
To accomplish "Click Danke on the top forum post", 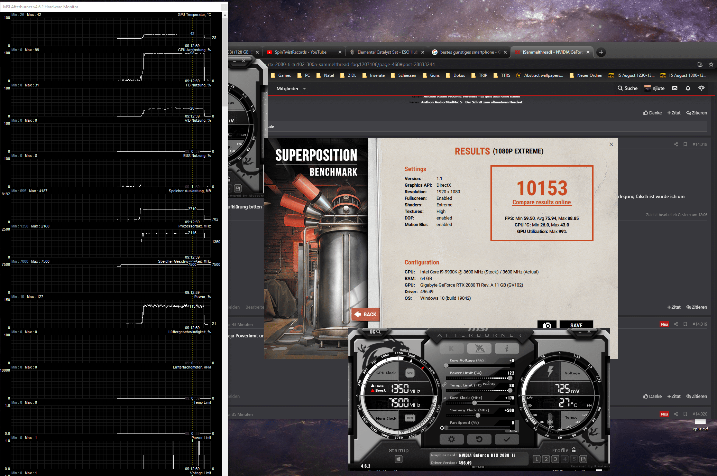I will (x=652, y=113).
